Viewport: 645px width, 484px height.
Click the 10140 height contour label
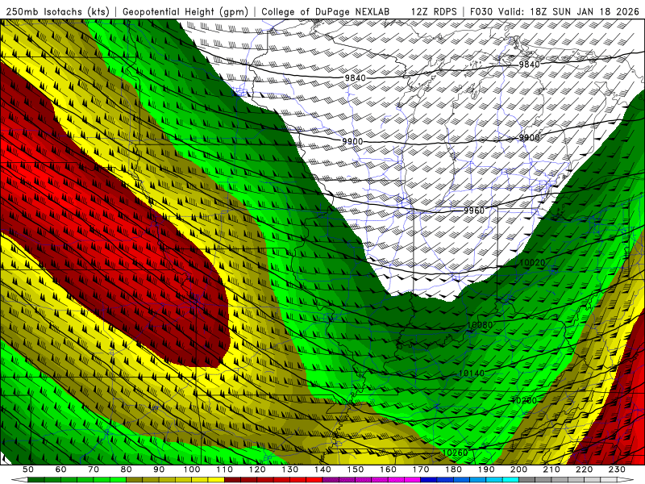(472, 373)
